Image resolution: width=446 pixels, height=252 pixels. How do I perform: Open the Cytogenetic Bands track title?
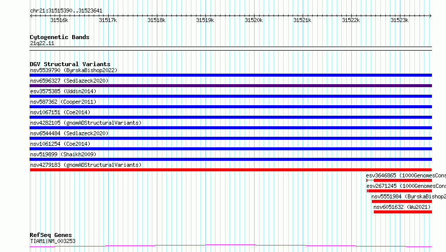(60, 37)
